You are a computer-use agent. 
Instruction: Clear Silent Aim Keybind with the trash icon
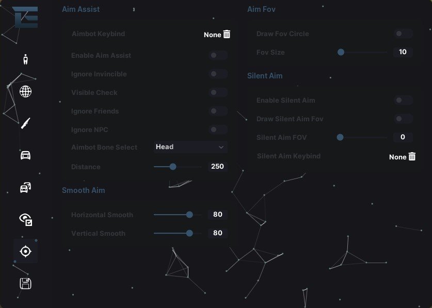[x=412, y=156]
